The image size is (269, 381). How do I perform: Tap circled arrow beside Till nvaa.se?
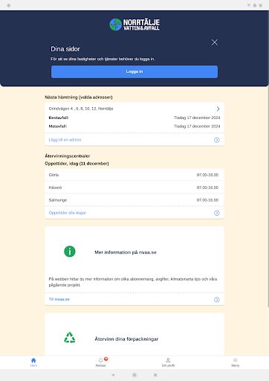(217, 300)
